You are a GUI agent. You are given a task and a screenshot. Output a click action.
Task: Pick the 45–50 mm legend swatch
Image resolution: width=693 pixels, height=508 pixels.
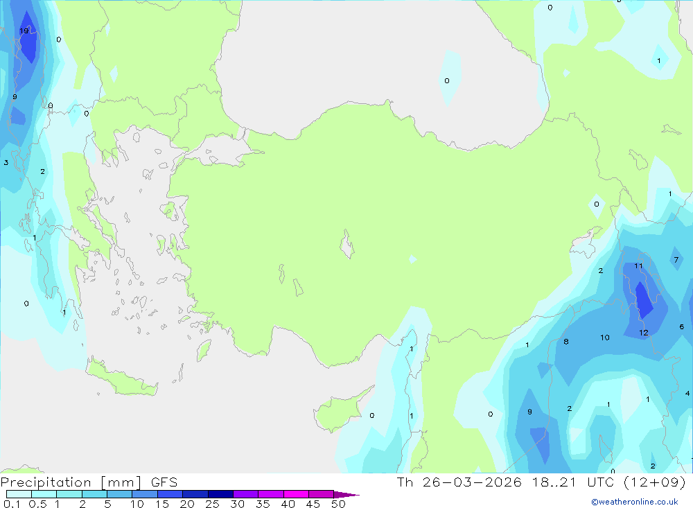point(321,494)
